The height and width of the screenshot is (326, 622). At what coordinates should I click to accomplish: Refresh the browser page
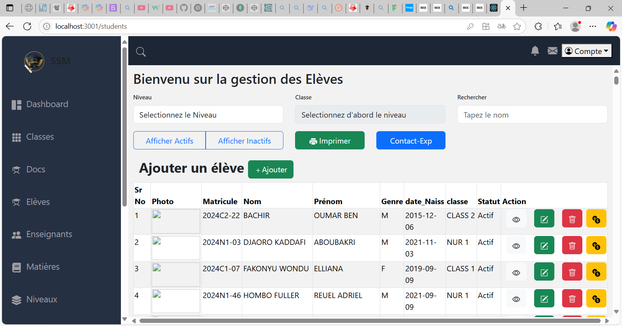click(27, 26)
